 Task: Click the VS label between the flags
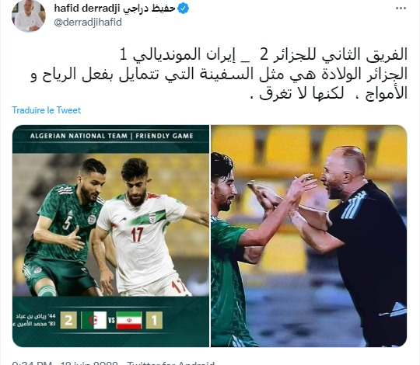(x=111, y=320)
